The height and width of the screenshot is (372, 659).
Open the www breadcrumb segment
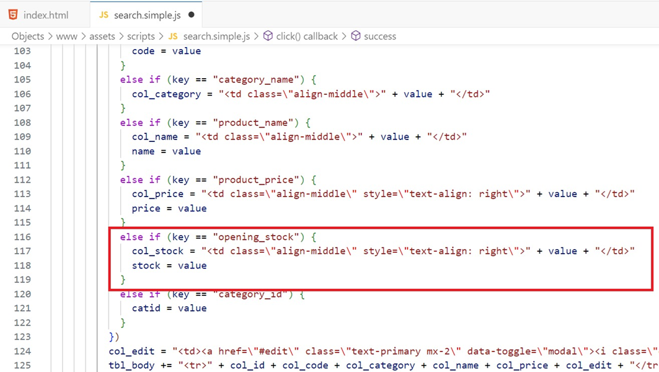[66, 36]
